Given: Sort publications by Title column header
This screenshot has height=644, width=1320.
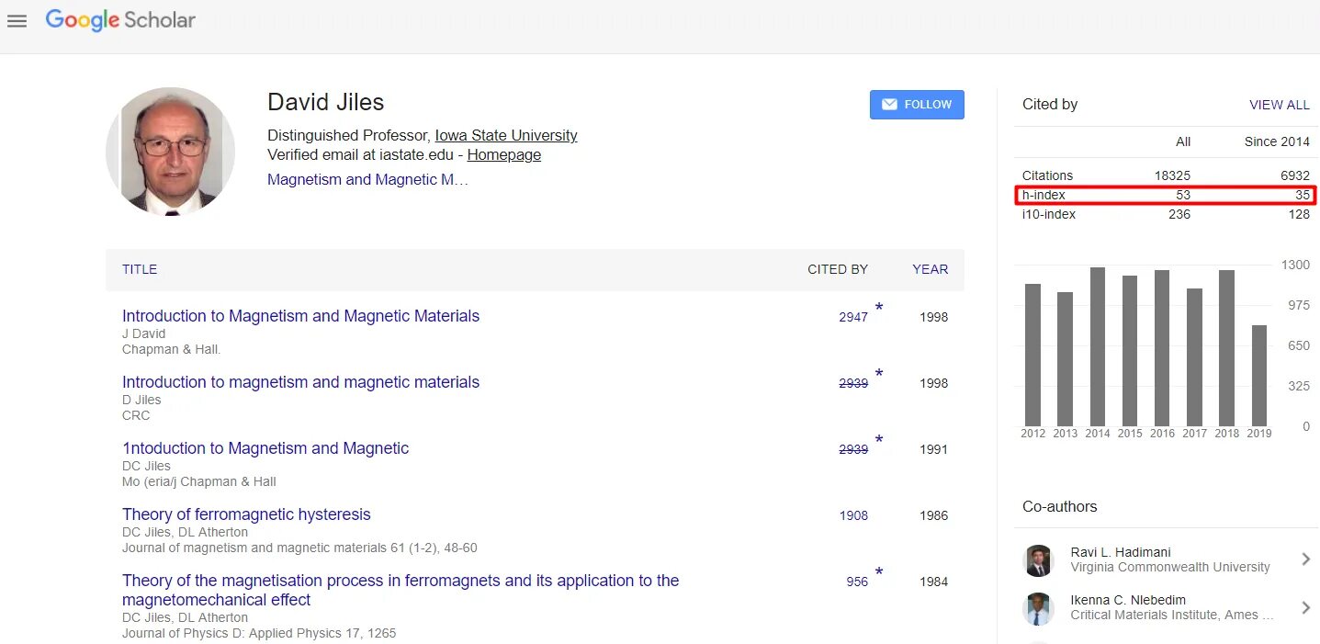Looking at the screenshot, I should 140,269.
